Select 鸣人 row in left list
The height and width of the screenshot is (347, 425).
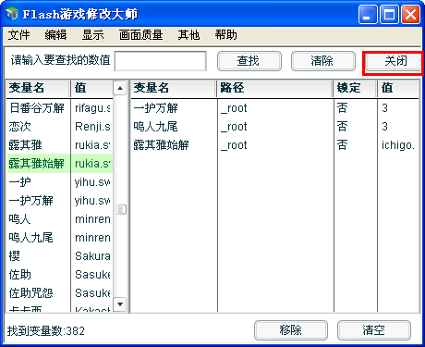[59, 219]
